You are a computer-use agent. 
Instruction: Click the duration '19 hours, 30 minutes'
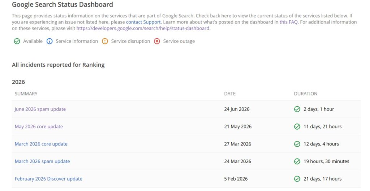pyautogui.click(x=326, y=161)
